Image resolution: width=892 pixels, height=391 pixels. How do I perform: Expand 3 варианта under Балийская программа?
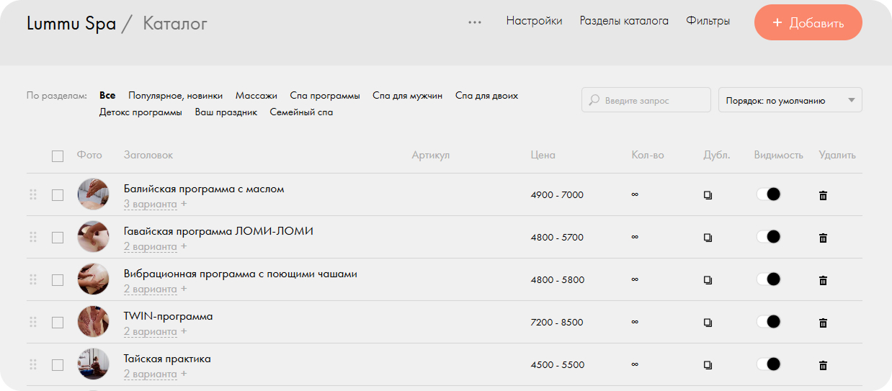tap(150, 205)
